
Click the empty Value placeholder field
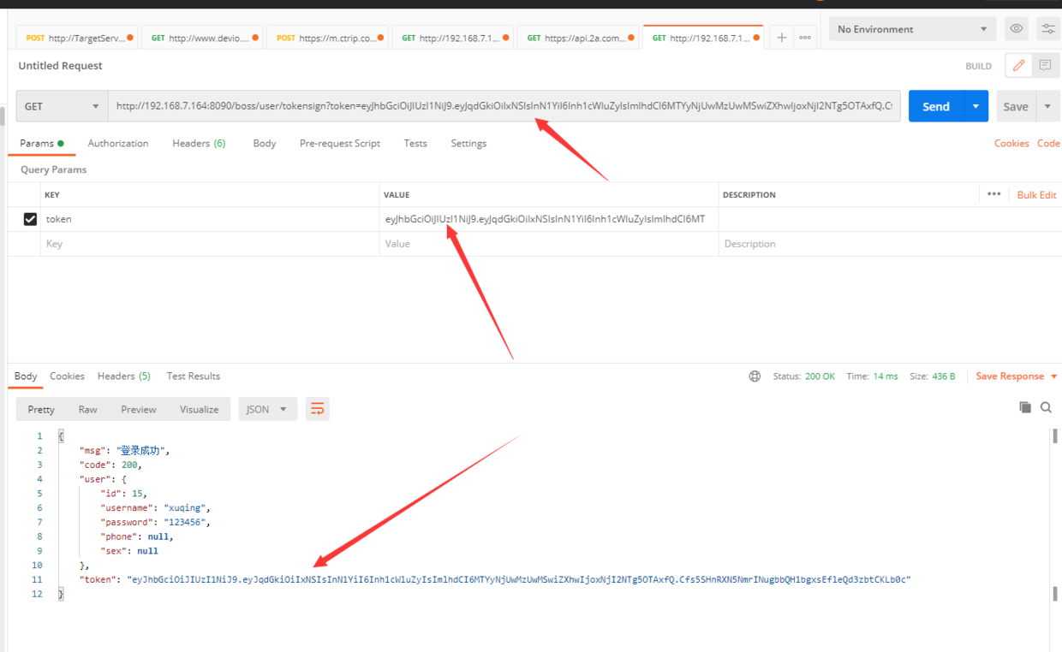548,244
